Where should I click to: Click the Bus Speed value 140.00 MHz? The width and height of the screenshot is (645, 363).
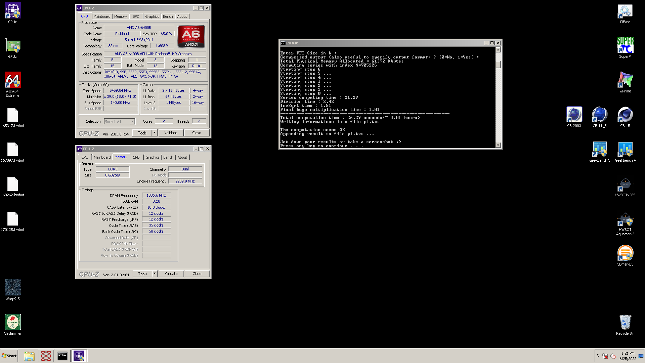point(120,103)
